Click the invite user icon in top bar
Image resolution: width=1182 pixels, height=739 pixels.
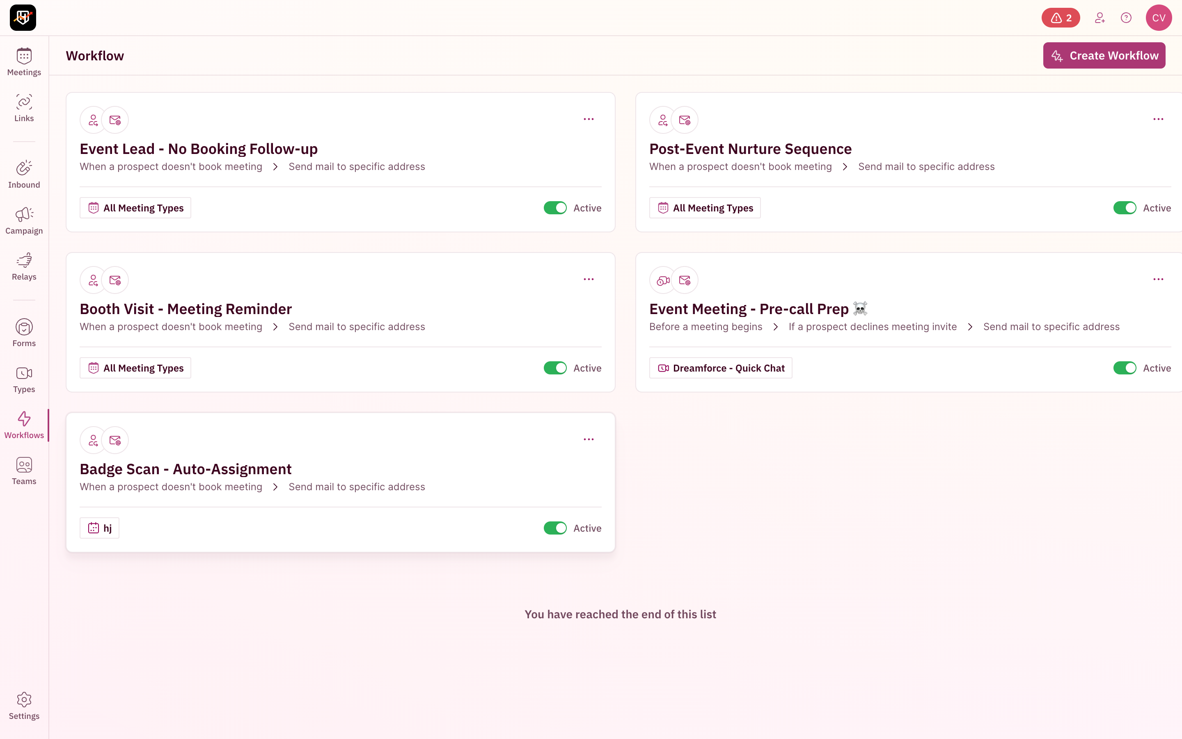tap(1100, 18)
